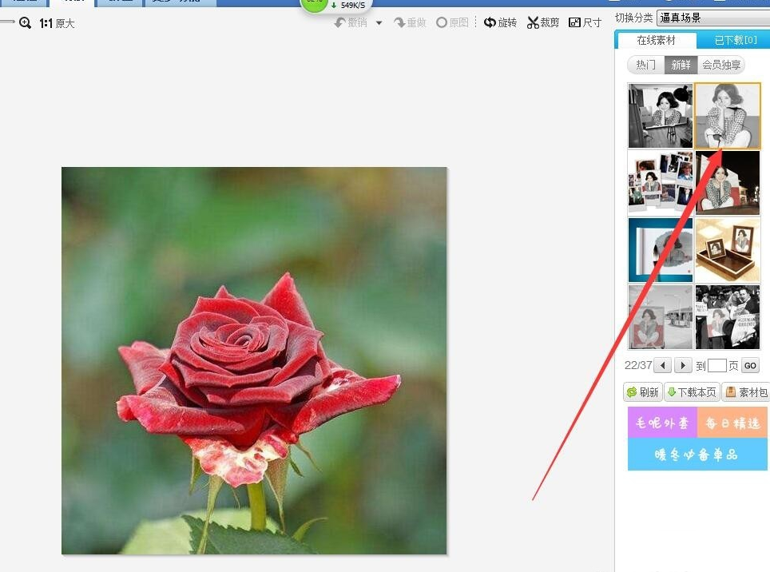This screenshot has height=572, width=770.
Task: Select the rotate (旋转) tool
Action: pyautogui.click(x=500, y=22)
